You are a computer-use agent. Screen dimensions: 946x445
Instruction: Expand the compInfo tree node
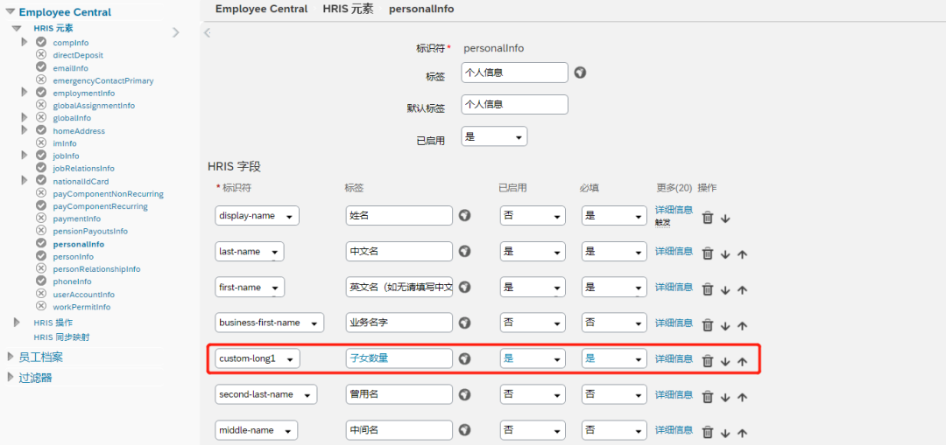pos(25,42)
